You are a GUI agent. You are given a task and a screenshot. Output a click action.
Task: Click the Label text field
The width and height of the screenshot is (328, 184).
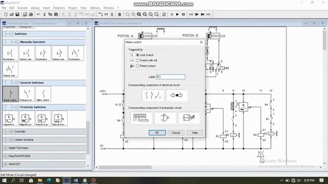pyautogui.click(x=171, y=77)
